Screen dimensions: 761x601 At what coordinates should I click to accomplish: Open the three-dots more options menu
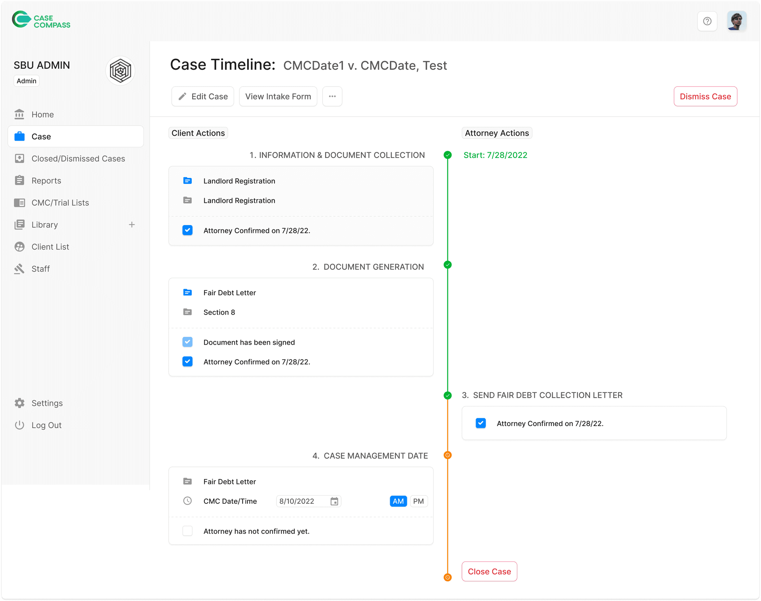coord(332,97)
